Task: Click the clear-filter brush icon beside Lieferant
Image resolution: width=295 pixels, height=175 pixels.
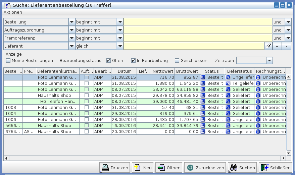Action: tap(268, 46)
